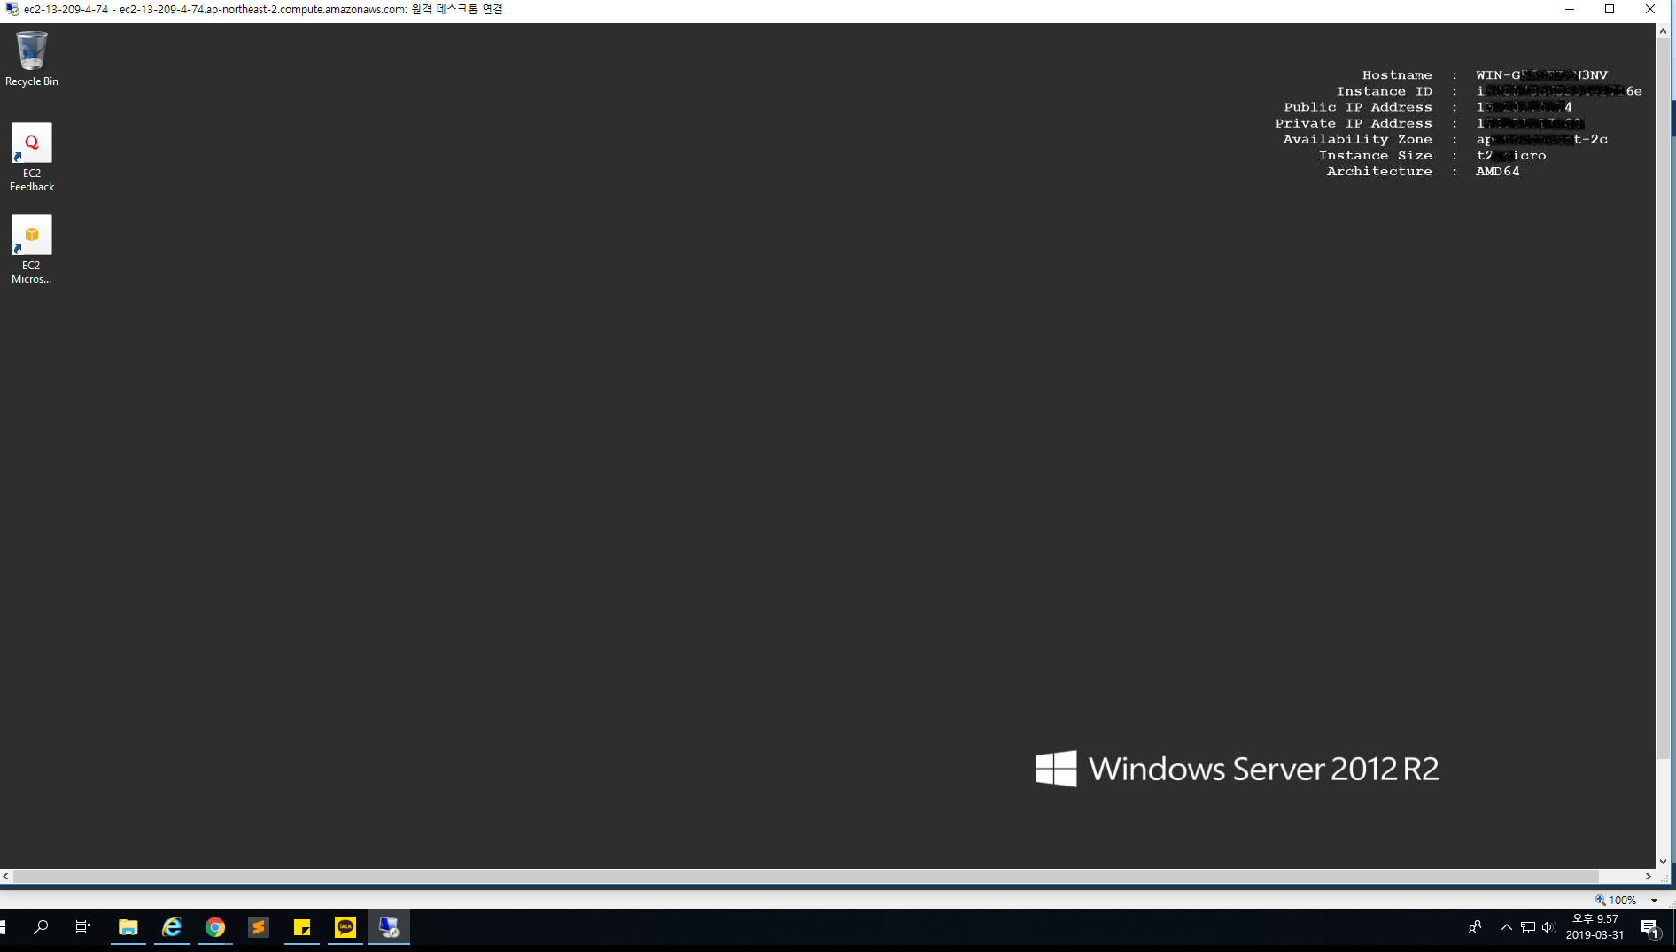Open KakaoTalk from the taskbar

[345, 927]
